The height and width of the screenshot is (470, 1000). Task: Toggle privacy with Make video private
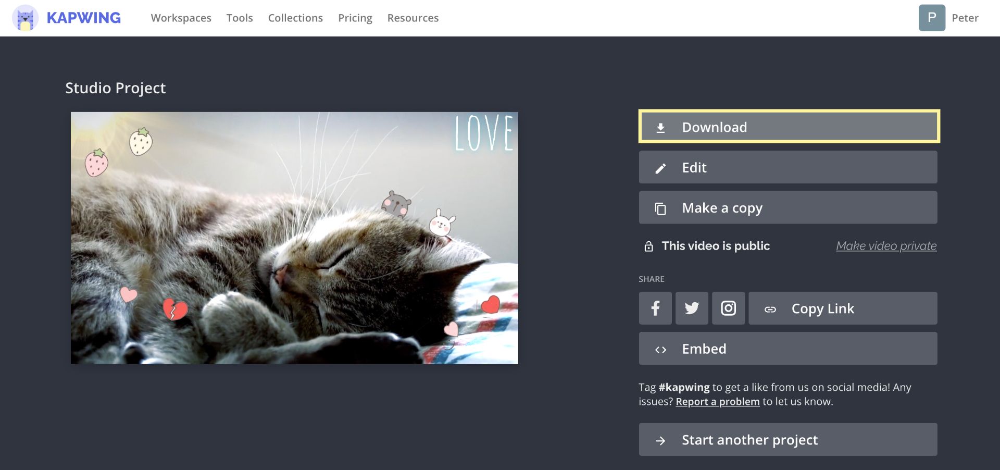(886, 246)
